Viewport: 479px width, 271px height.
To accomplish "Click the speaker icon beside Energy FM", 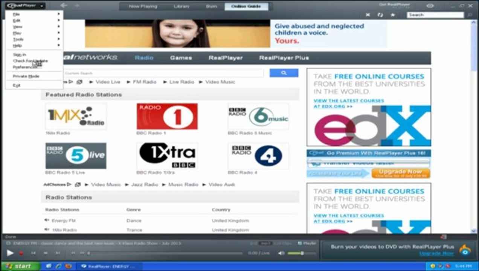I will (x=47, y=220).
